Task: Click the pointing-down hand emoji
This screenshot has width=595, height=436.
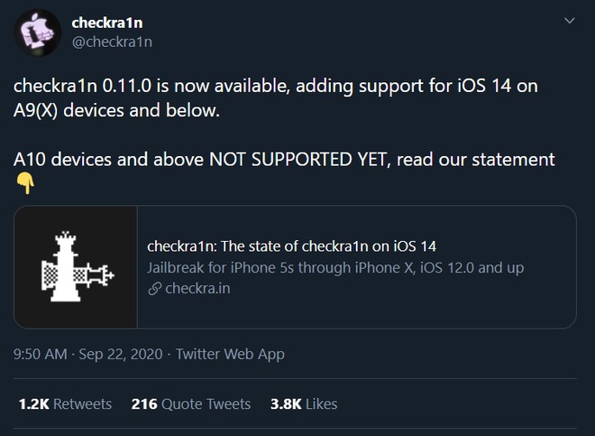Action: click(25, 183)
